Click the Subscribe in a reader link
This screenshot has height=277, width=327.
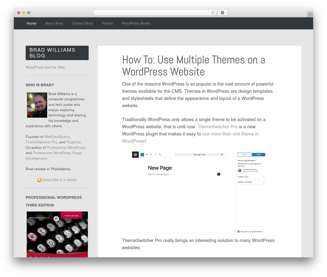pyautogui.click(x=60, y=180)
